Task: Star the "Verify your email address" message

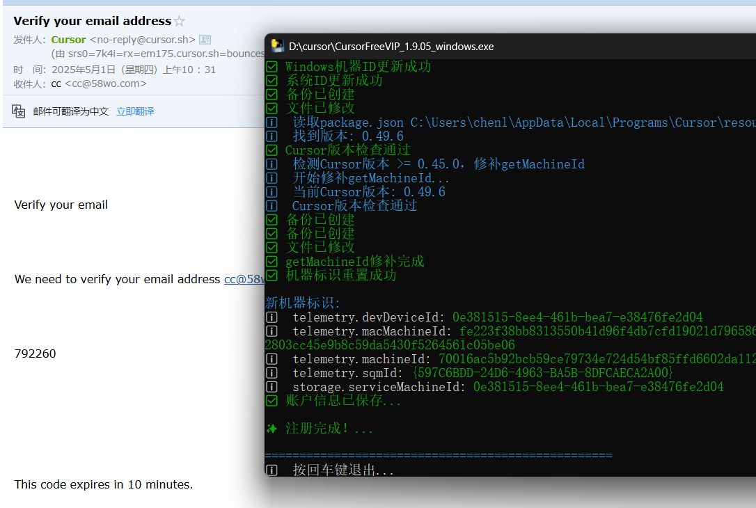Action: tap(180, 22)
